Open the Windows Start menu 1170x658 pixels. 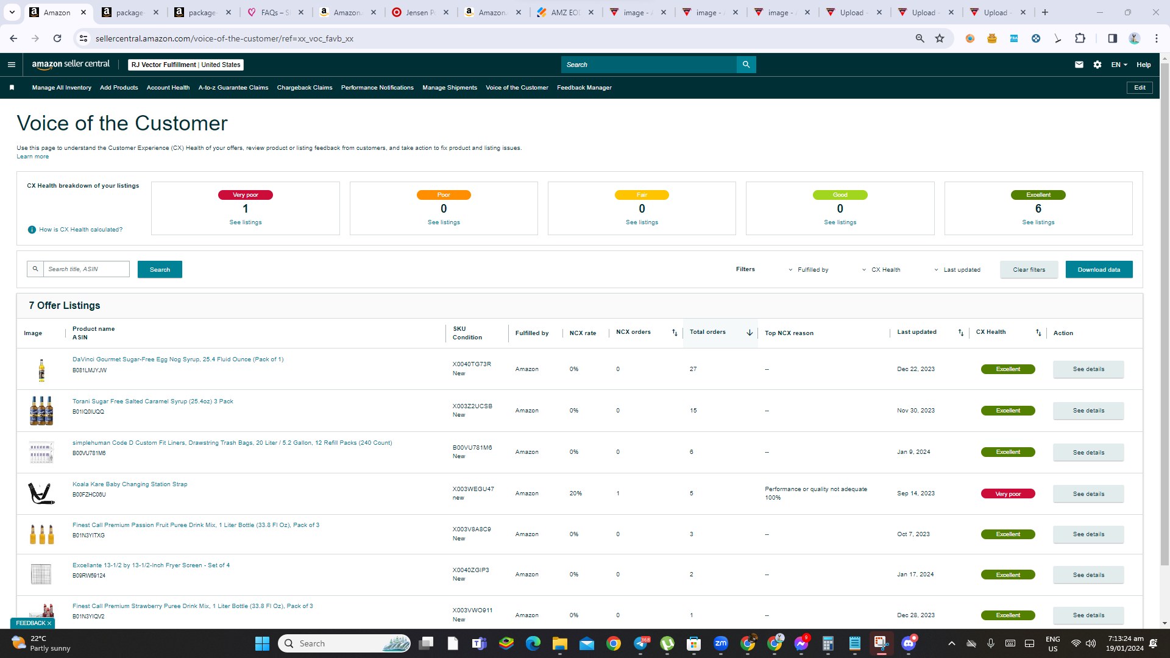(262, 643)
